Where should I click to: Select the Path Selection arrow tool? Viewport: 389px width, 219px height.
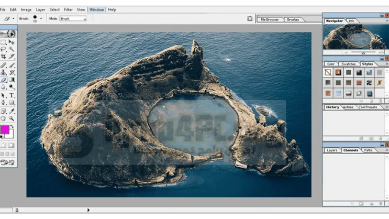pyautogui.click(x=3, y=95)
